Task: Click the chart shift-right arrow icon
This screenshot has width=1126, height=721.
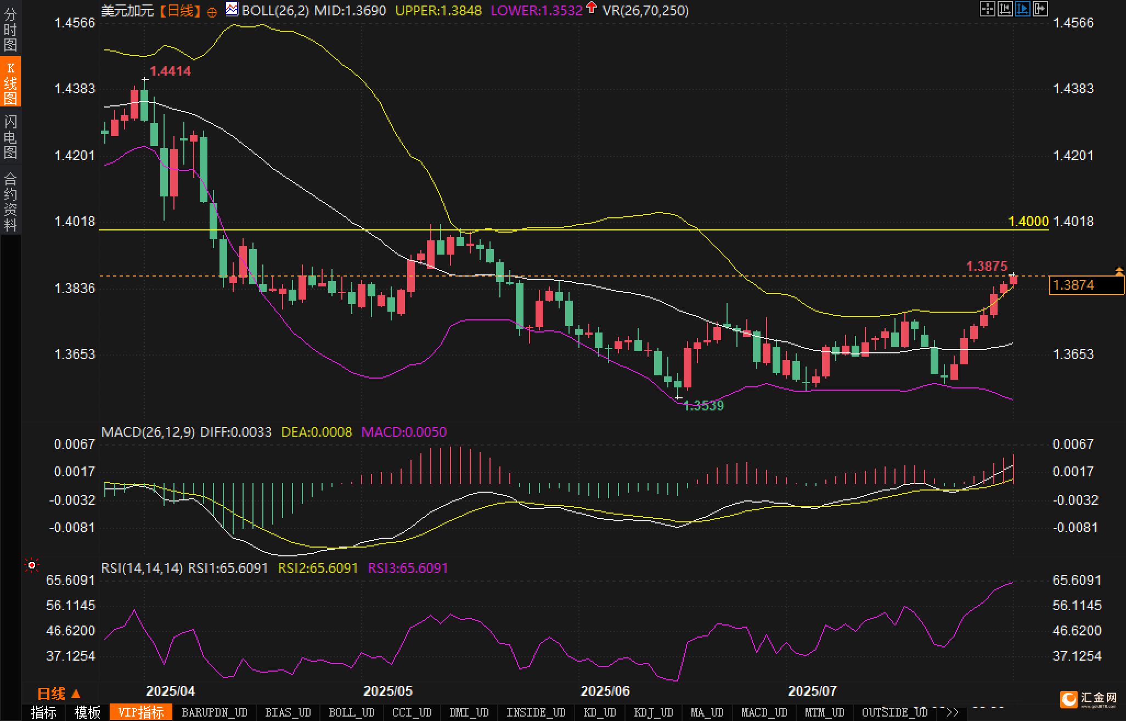Action: click(x=1040, y=9)
